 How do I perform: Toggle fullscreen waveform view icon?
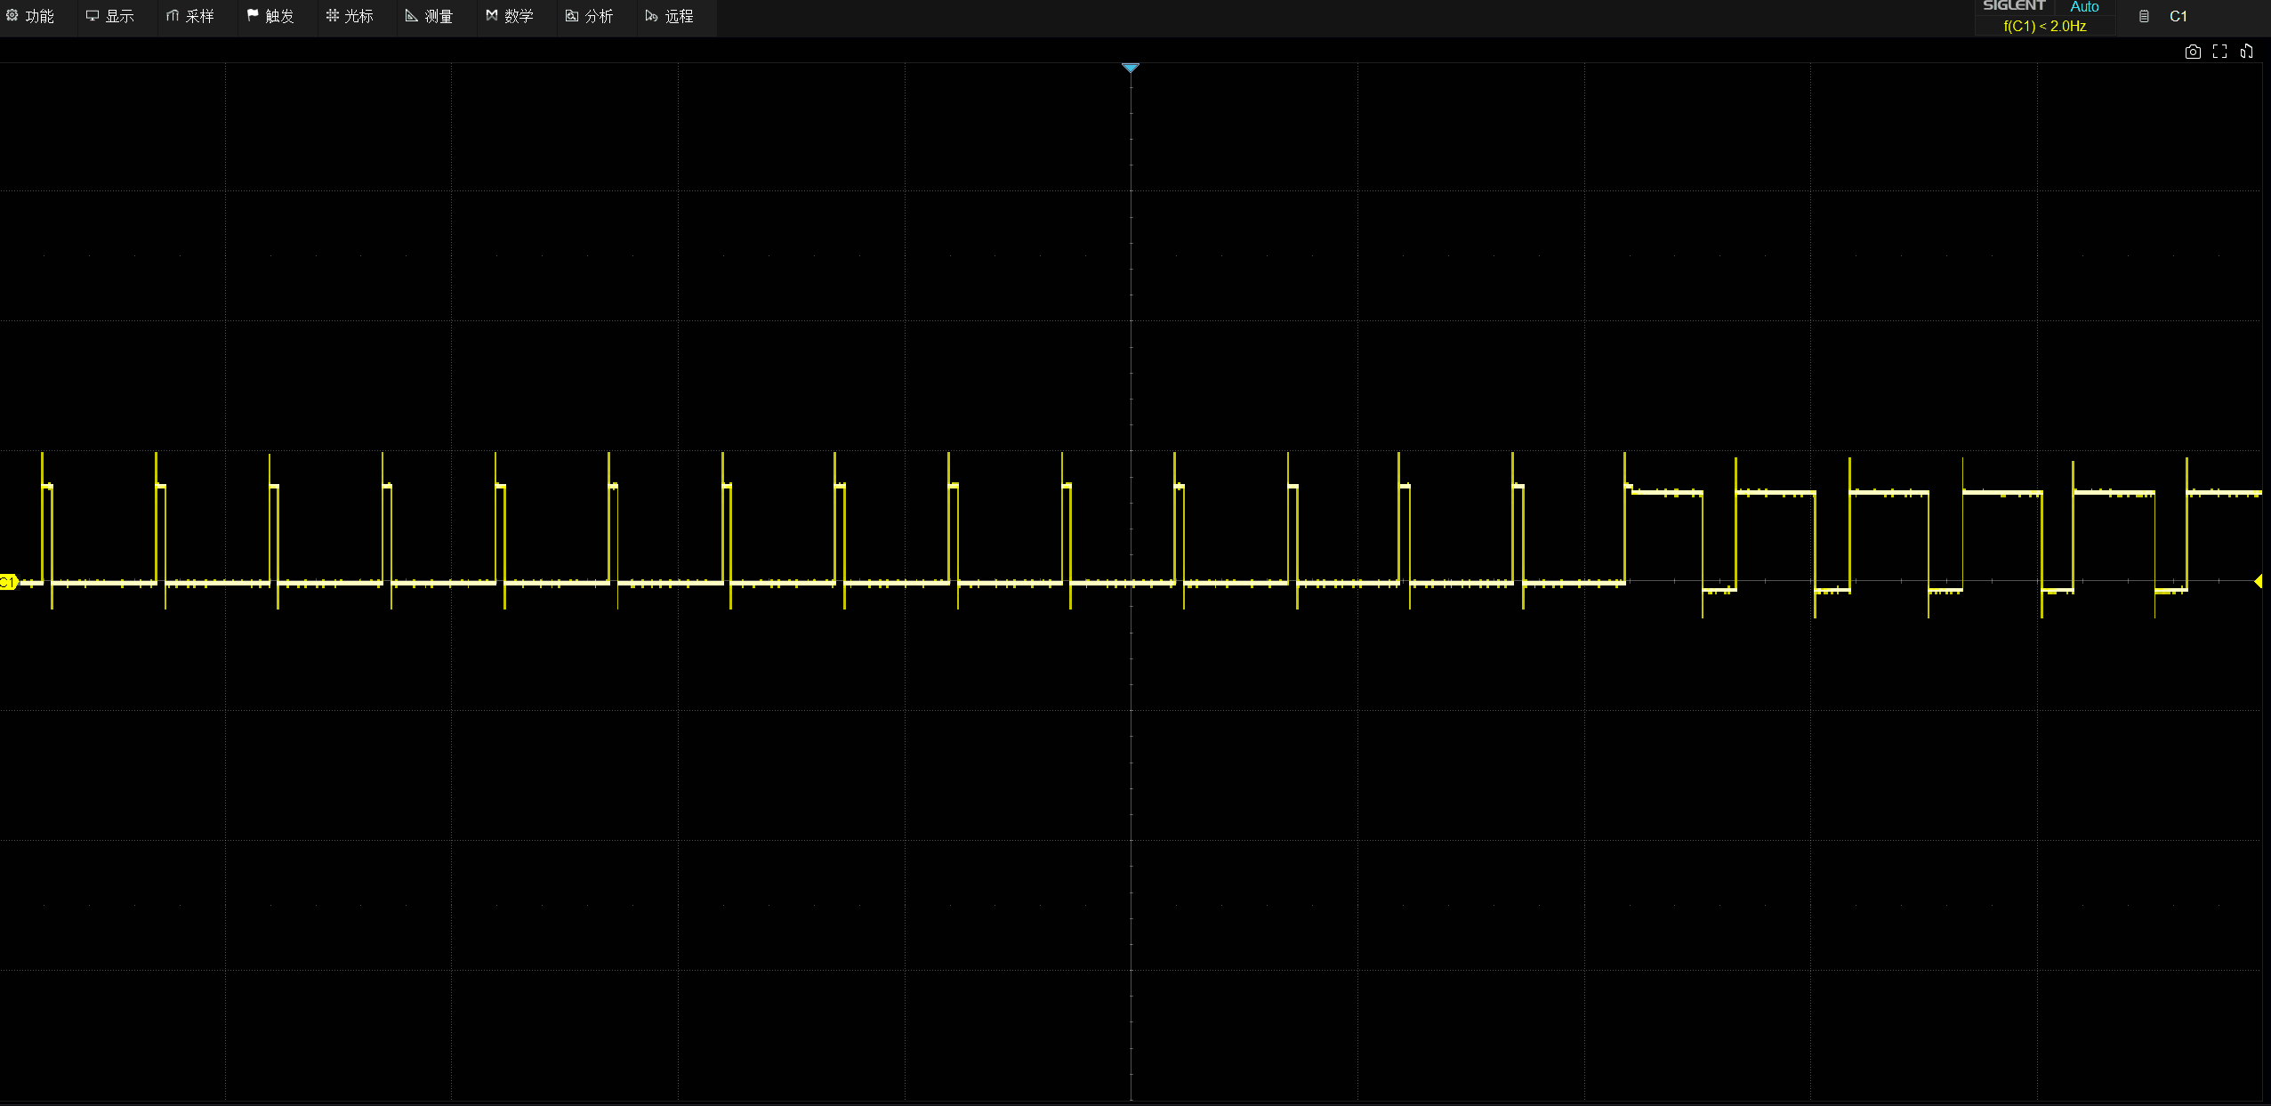click(x=2219, y=52)
